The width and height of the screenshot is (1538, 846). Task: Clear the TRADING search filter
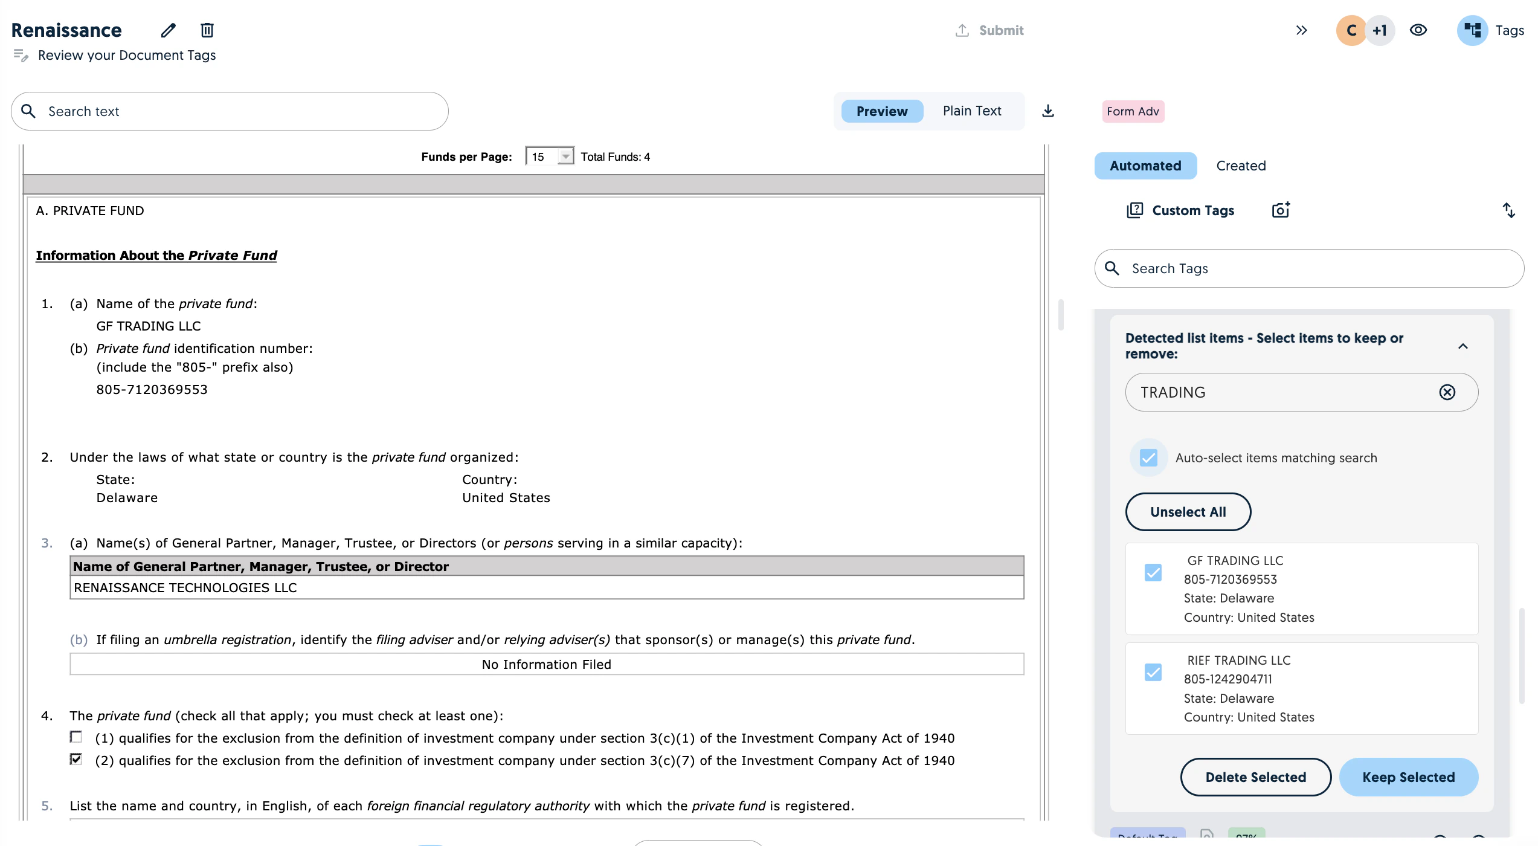[x=1447, y=392]
